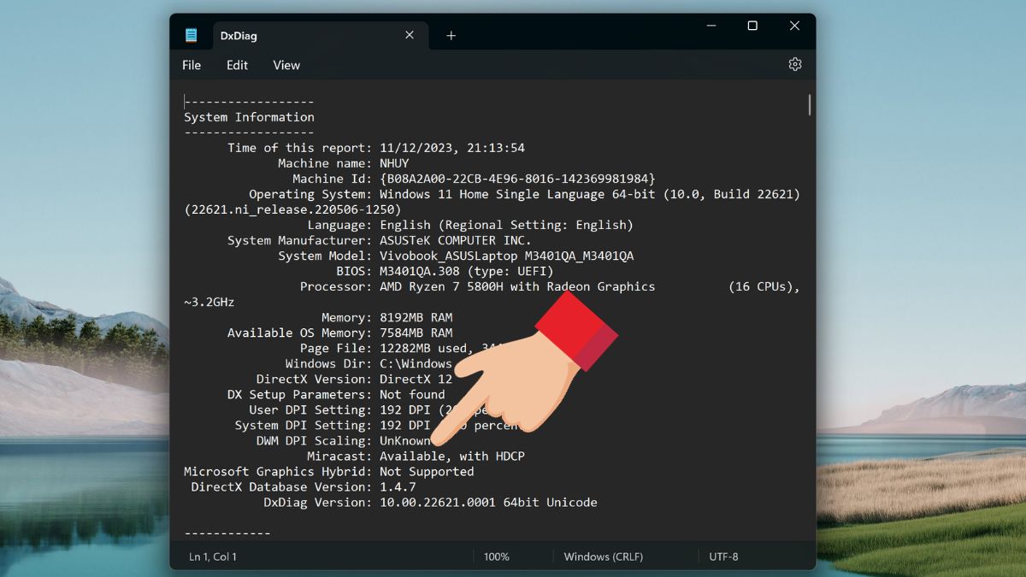Click the Miracast Available, with HDCP value
Image resolution: width=1026 pixels, height=577 pixels.
point(452,456)
